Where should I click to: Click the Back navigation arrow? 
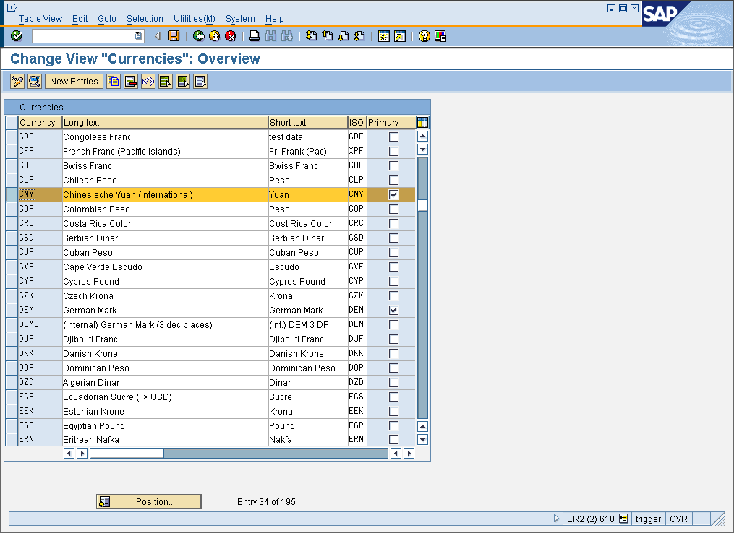(x=197, y=35)
